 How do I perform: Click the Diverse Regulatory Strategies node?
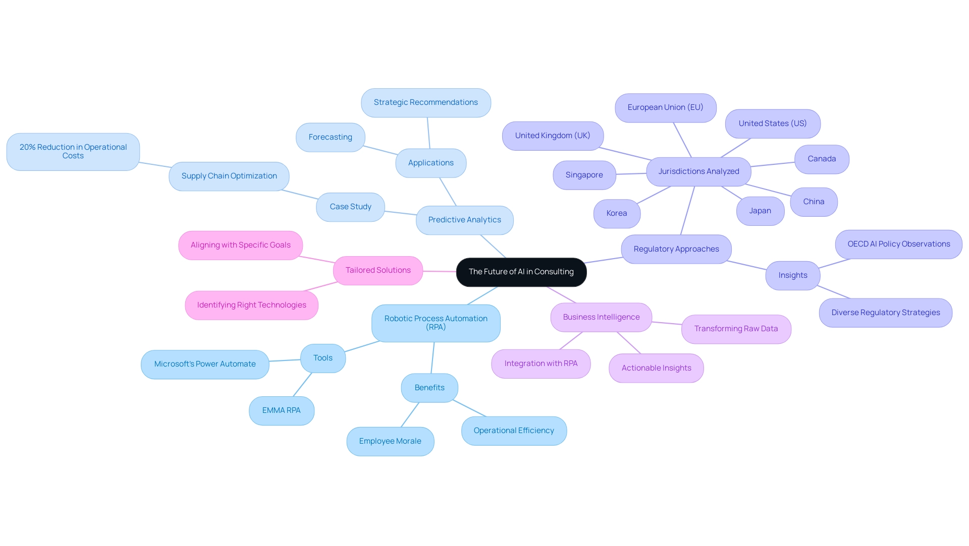click(885, 312)
